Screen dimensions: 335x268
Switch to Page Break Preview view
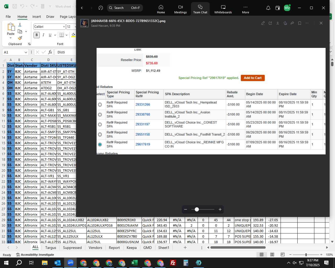pos(283,255)
